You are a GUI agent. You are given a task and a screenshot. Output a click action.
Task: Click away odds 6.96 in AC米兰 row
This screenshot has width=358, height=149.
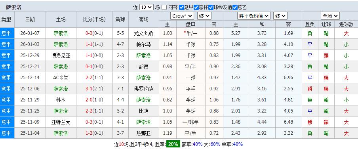[x=289, y=78]
